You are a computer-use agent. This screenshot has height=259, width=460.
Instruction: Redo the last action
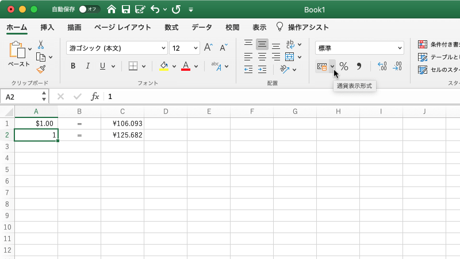click(x=176, y=9)
